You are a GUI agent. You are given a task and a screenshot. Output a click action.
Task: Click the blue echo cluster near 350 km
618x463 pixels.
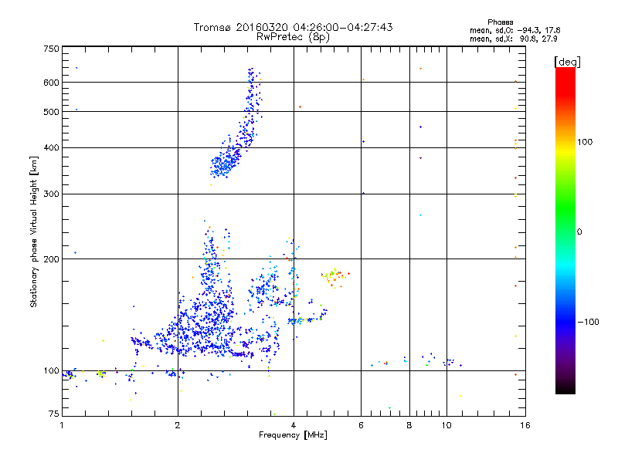tap(226, 164)
